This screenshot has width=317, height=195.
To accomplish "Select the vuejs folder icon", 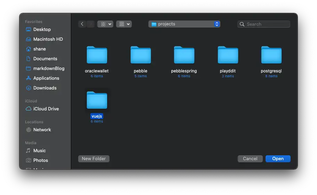I will coord(97,100).
